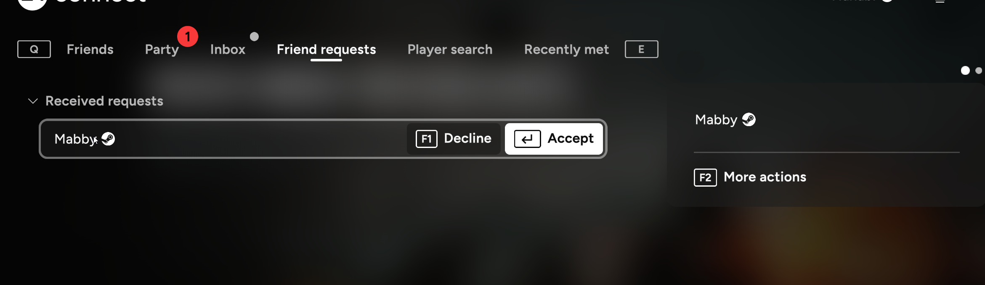The image size is (985, 285).
Task: Open the Party tab
Action: point(162,50)
